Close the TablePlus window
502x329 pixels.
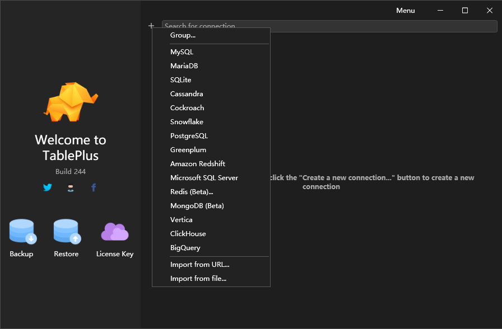click(490, 11)
